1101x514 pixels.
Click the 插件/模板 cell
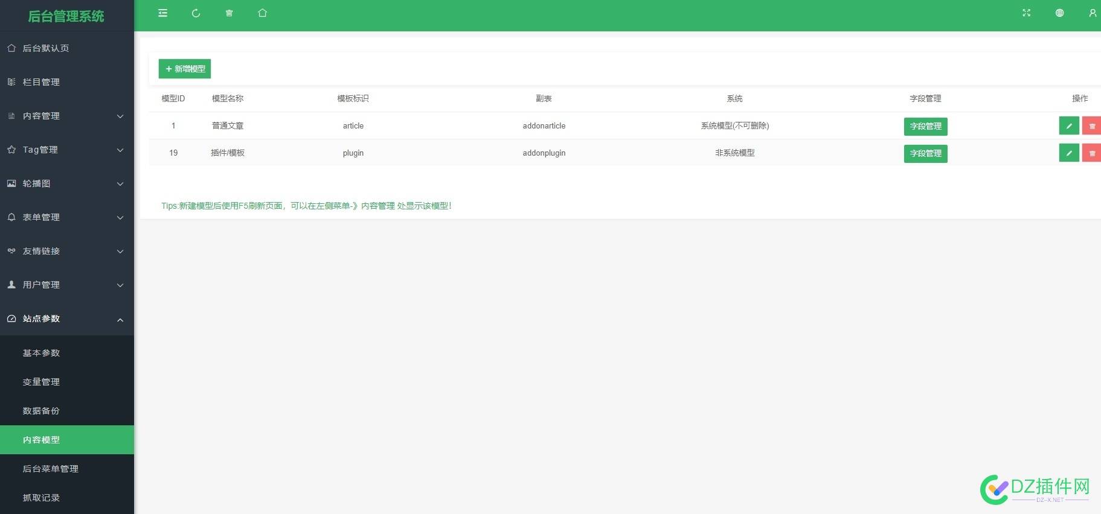[228, 153]
